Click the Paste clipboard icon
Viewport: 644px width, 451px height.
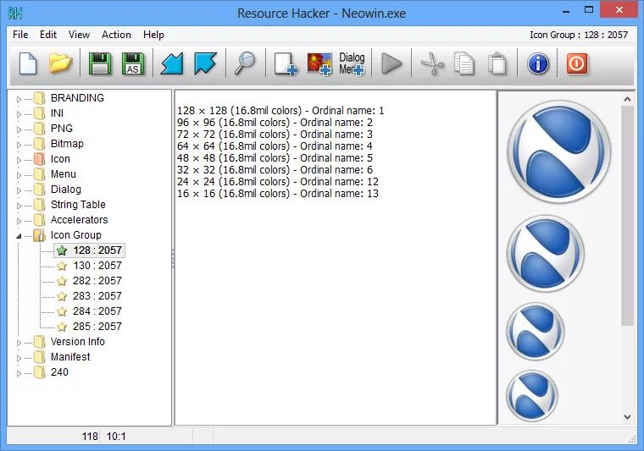pos(497,63)
